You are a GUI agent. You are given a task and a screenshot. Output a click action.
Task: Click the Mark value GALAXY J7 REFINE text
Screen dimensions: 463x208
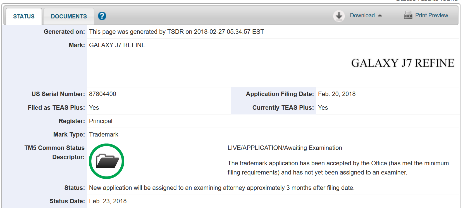(x=117, y=45)
